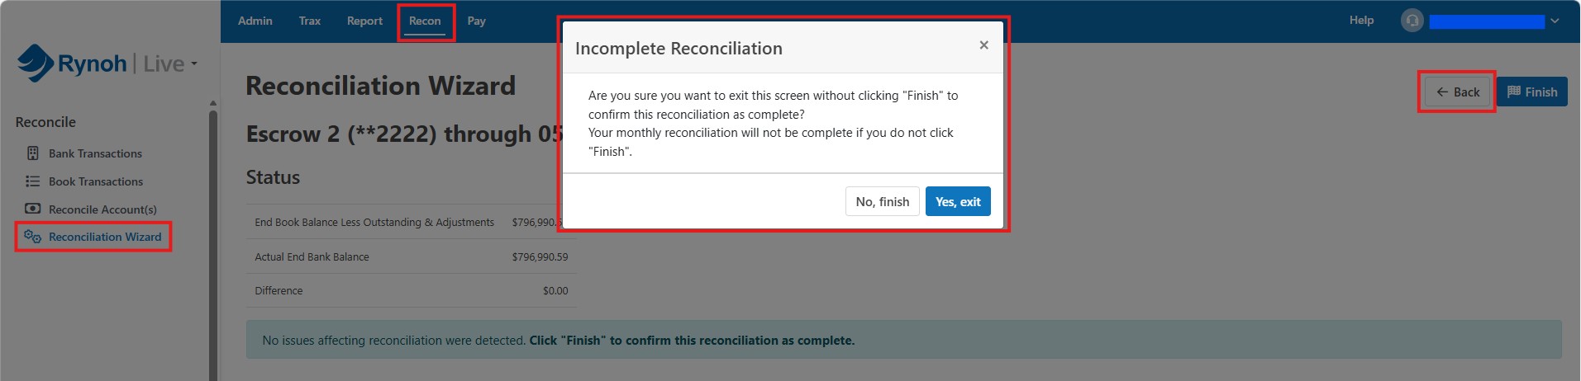Choose the No, finish button

pos(882,201)
